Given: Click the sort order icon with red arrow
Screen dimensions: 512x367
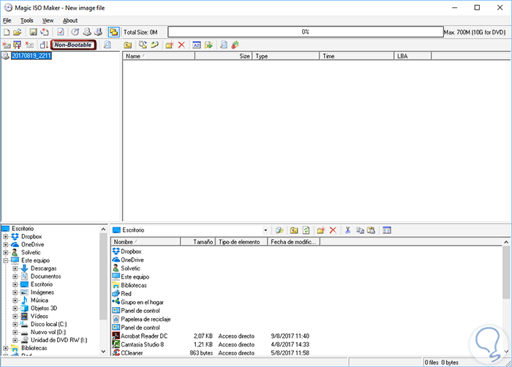Looking at the screenshot, I should (x=44, y=45).
